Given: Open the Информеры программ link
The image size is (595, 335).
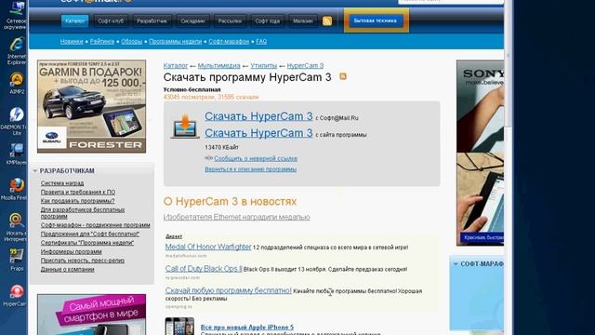Looking at the screenshot, I should coord(71,251).
